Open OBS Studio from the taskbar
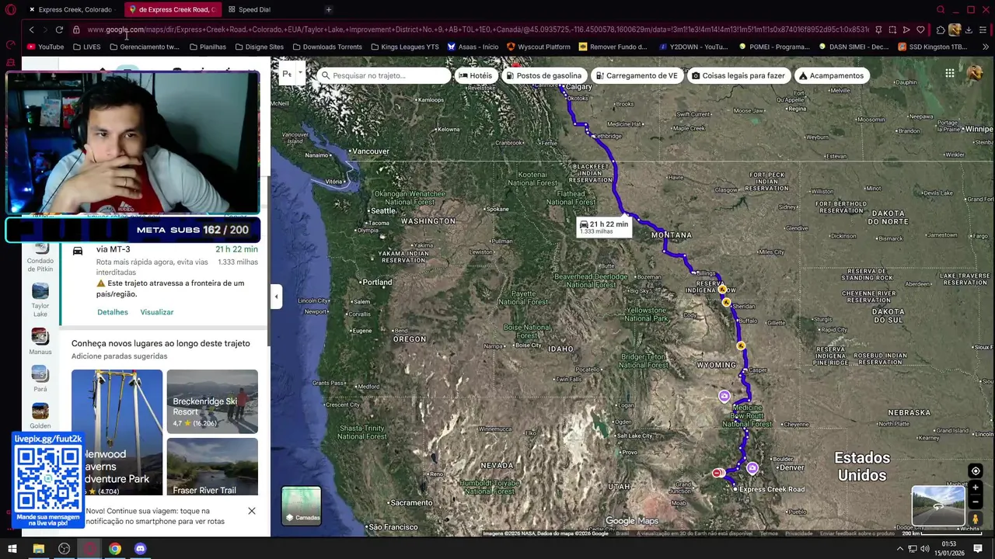The height and width of the screenshot is (559, 995). pos(64,549)
